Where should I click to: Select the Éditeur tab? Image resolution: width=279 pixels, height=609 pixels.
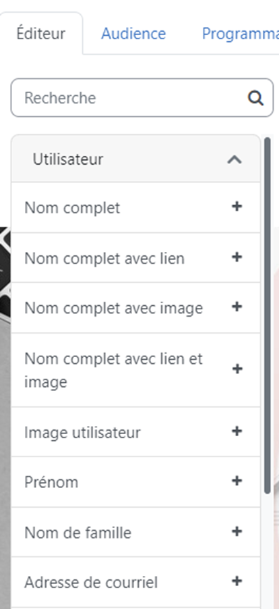[x=41, y=34]
